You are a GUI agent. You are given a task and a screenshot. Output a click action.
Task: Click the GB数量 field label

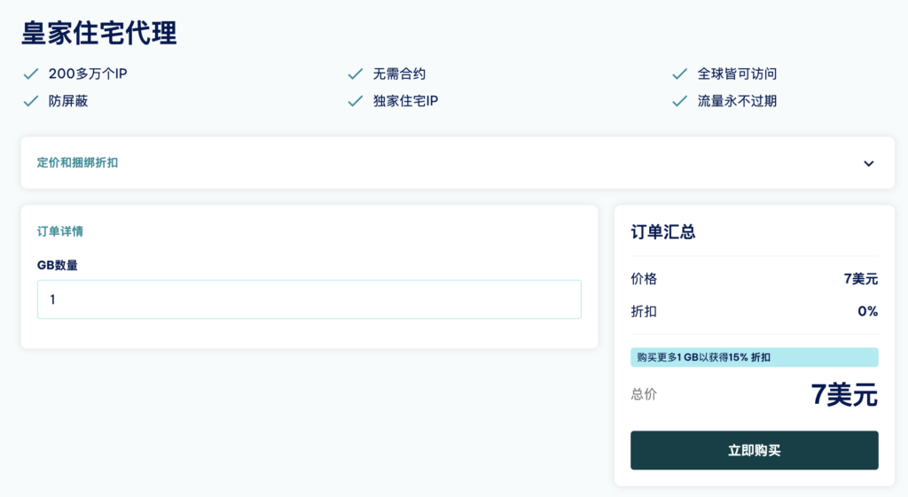pyautogui.click(x=58, y=265)
